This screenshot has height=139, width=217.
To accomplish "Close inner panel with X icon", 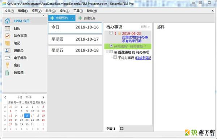I will coord(213,11).
